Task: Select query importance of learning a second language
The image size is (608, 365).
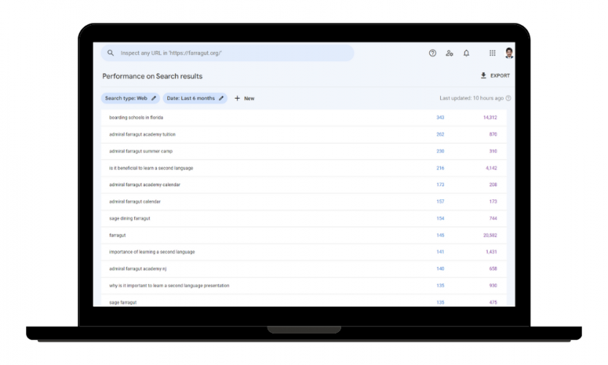Action: [x=152, y=252]
